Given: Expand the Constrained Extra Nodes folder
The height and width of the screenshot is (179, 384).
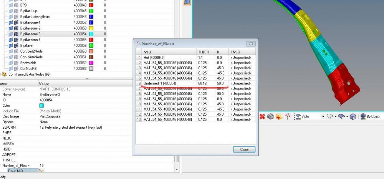Looking at the screenshot, I should 1,74.
